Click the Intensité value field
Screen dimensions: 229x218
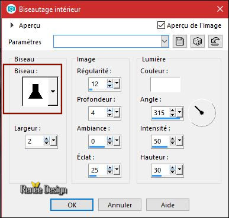(x=160, y=141)
